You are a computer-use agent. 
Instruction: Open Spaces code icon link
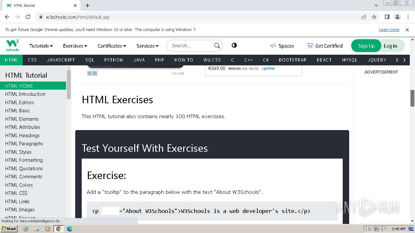coord(273,46)
